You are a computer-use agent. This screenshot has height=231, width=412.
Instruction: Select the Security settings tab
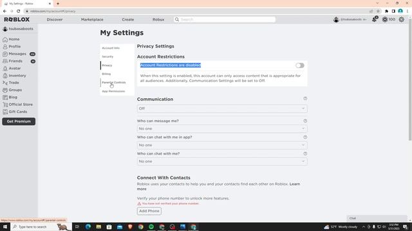pyautogui.click(x=108, y=56)
